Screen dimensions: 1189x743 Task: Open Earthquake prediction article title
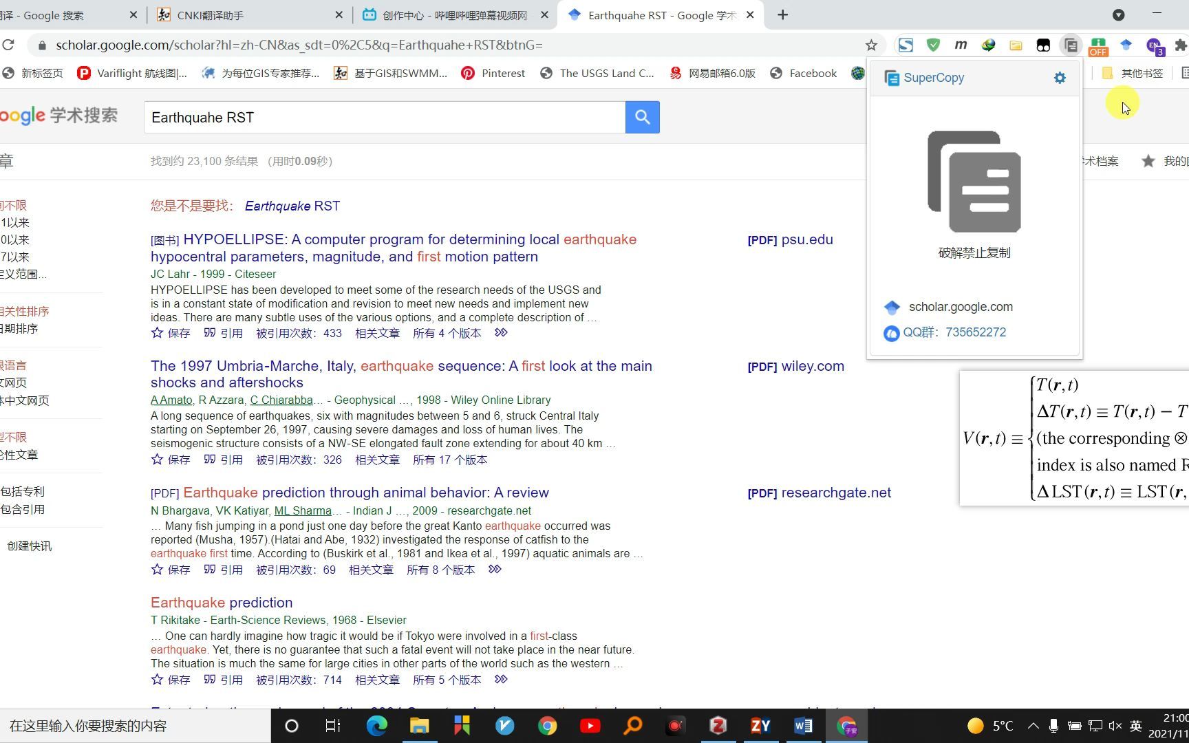tap(222, 603)
